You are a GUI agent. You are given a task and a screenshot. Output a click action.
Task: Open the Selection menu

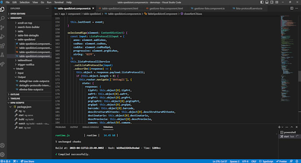click(x=25, y=2)
